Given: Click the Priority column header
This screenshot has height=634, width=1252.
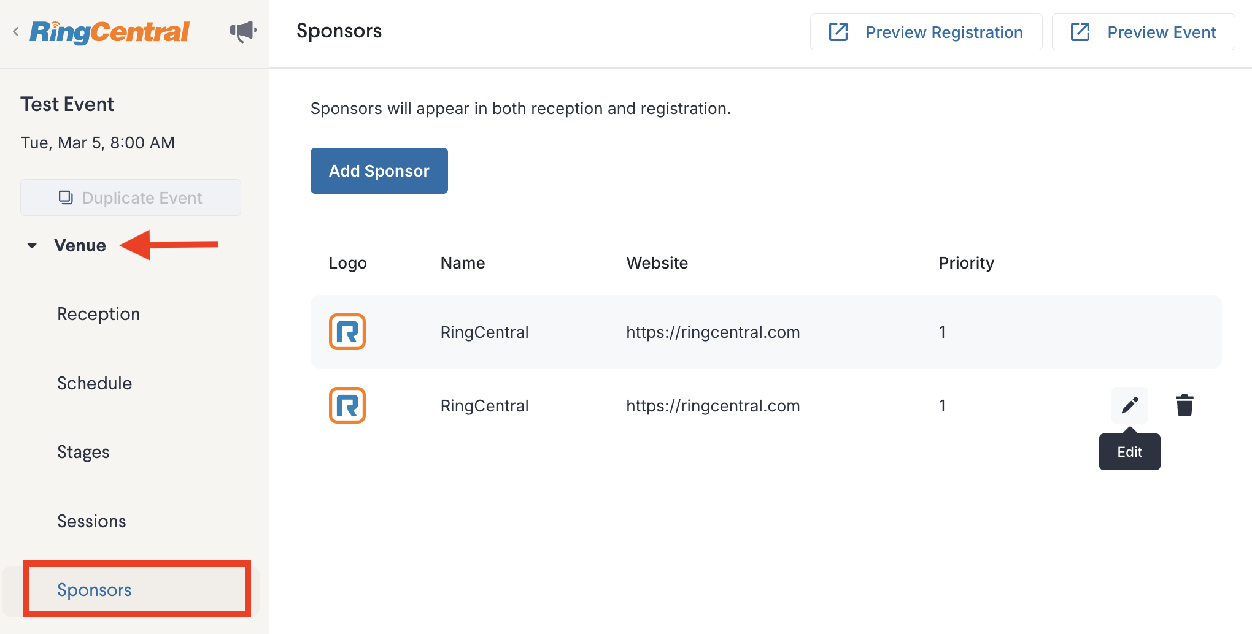Looking at the screenshot, I should (x=967, y=263).
